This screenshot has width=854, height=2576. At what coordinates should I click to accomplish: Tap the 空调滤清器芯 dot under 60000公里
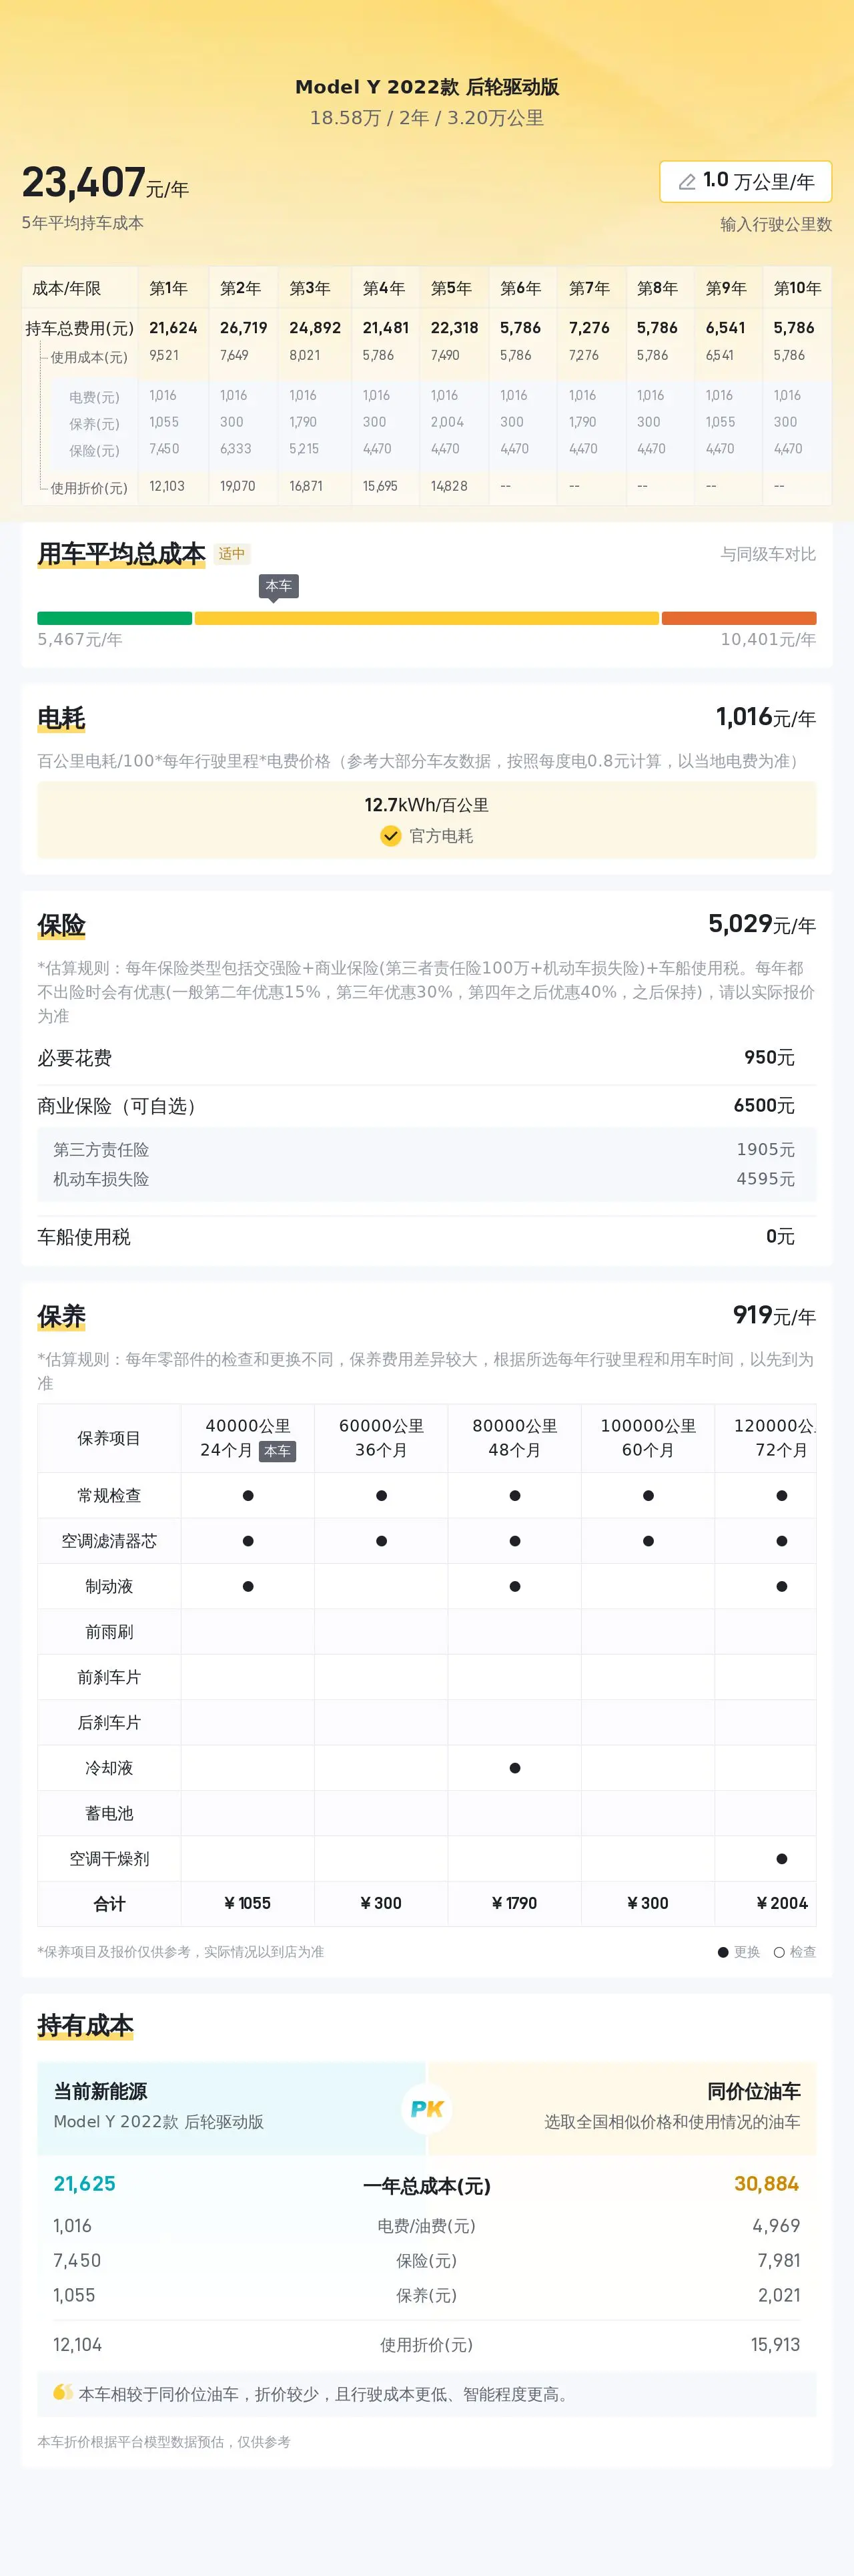(382, 1540)
